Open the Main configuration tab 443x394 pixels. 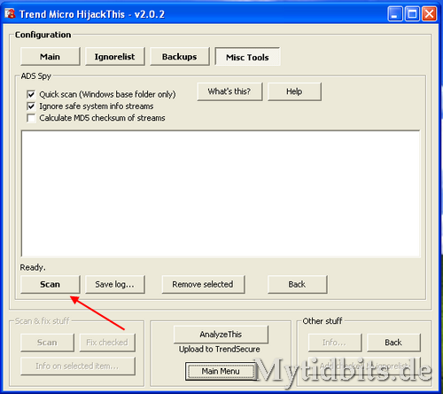coord(51,57)
